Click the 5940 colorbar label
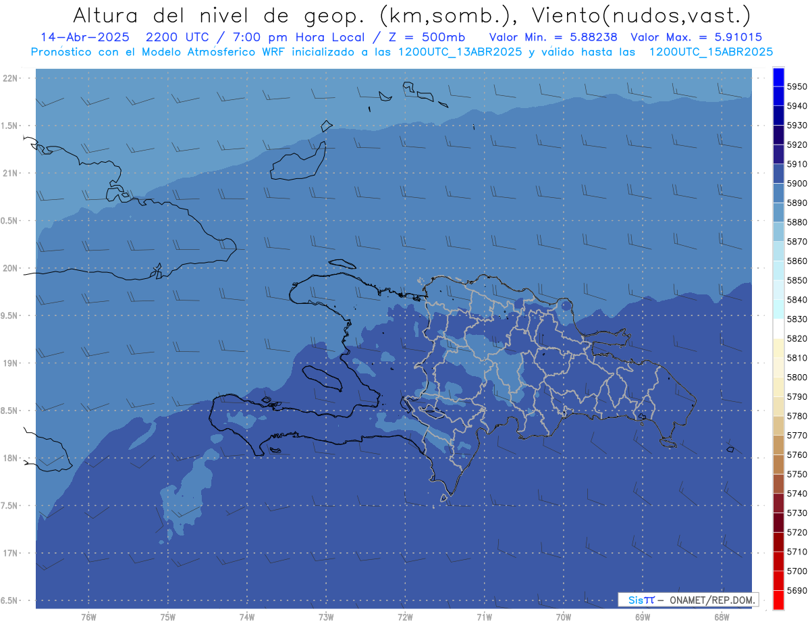810x626 pixels. (797, 106)
